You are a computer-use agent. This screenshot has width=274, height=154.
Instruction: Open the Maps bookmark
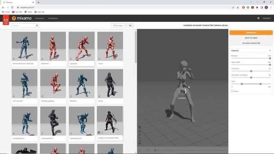tap(28, 12)
